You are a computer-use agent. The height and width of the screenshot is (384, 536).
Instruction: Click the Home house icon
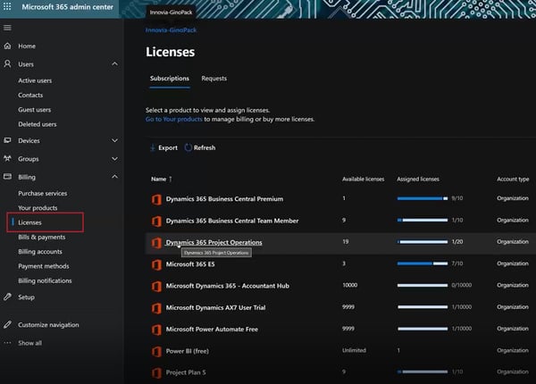[7, 46]
